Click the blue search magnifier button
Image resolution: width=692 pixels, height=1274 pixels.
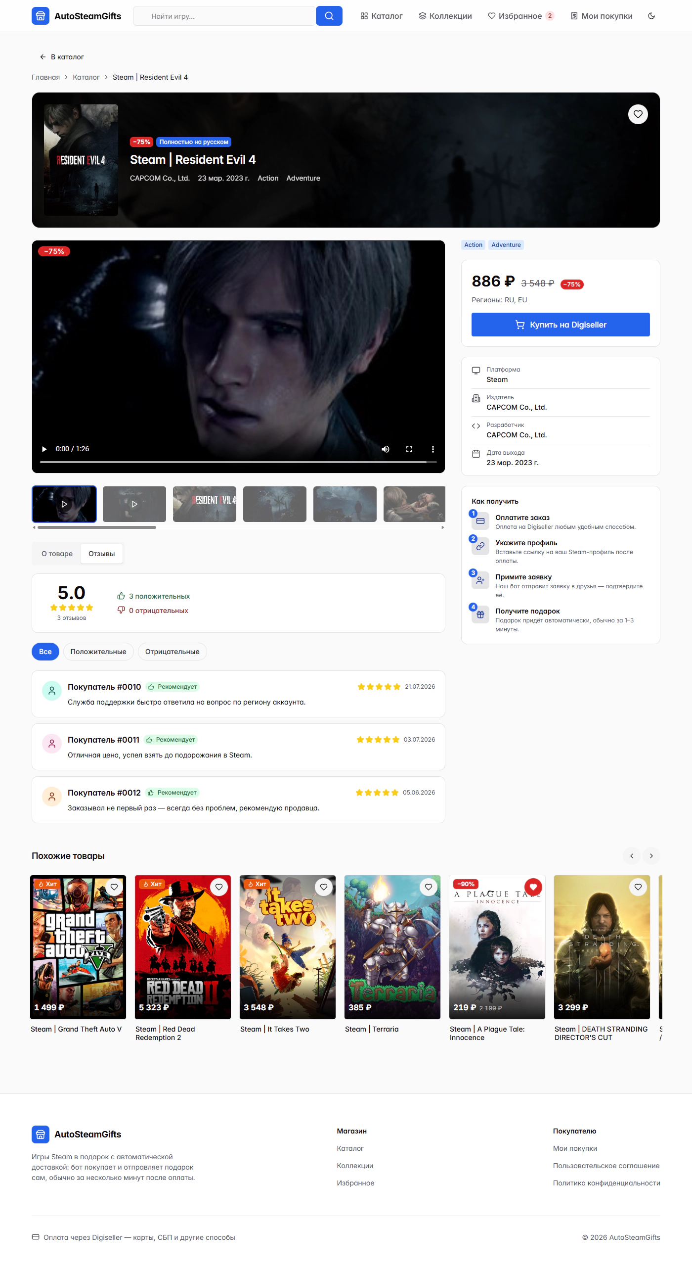click(329, 16)
